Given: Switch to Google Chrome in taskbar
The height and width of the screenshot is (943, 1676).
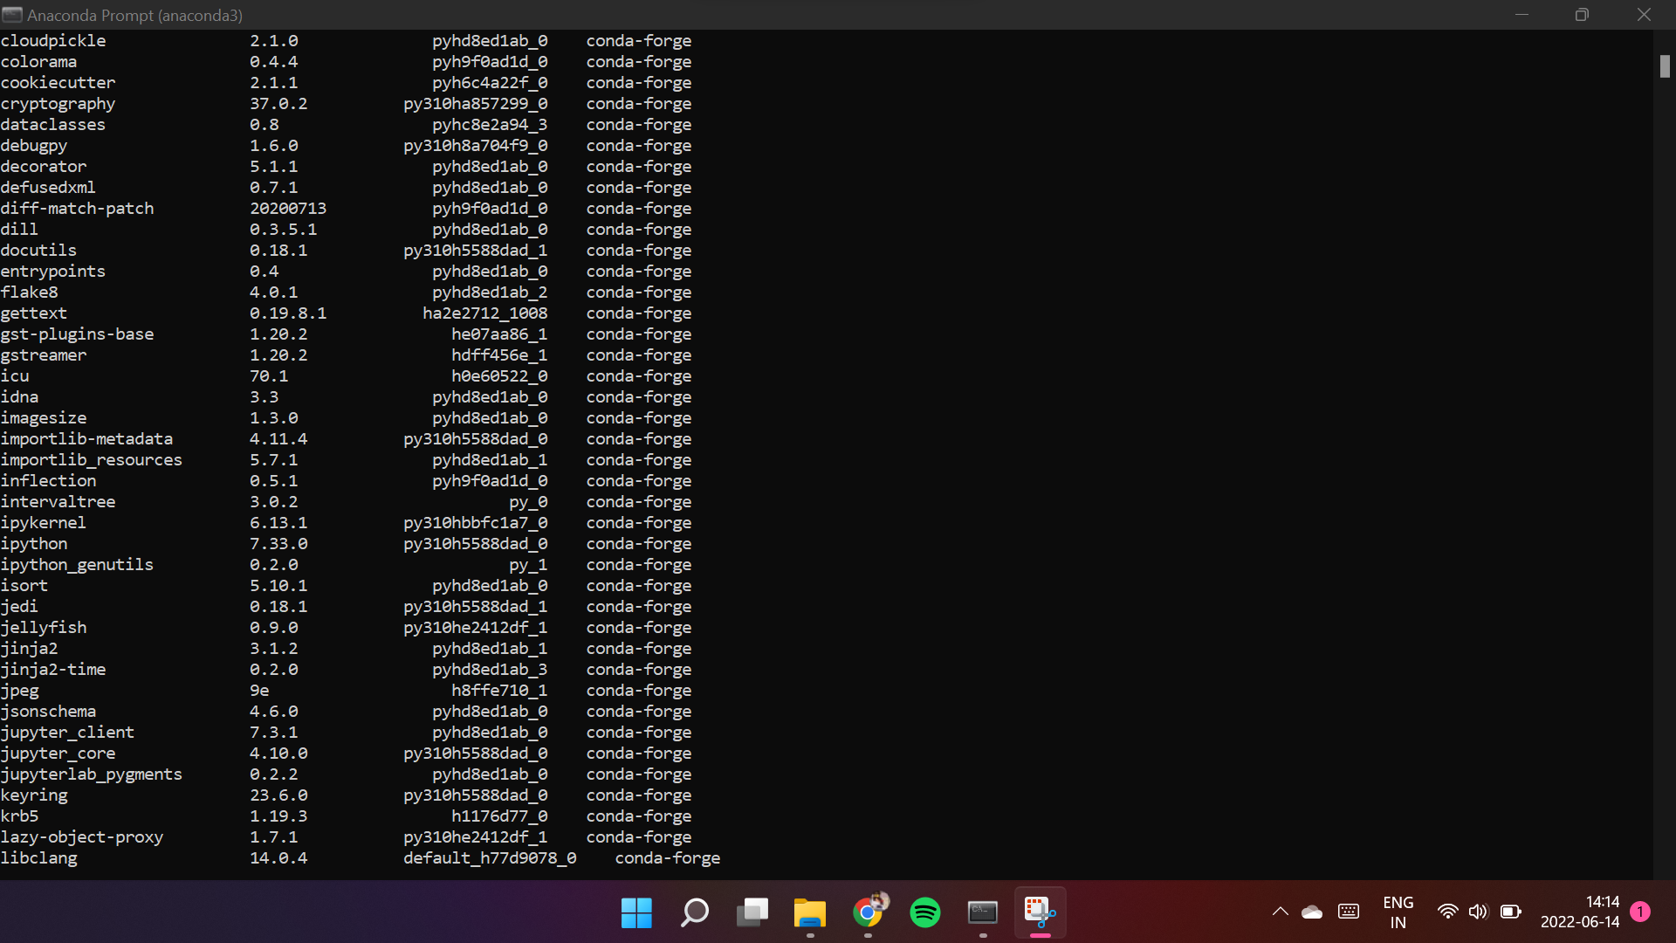Looking at the screenshot, I should click(x=868, y=912).
